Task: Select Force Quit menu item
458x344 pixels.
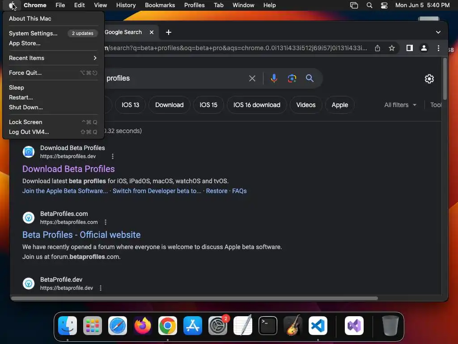Action: 53,73
